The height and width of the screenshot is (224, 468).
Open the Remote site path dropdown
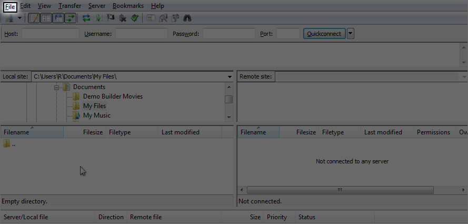point(464,77)
